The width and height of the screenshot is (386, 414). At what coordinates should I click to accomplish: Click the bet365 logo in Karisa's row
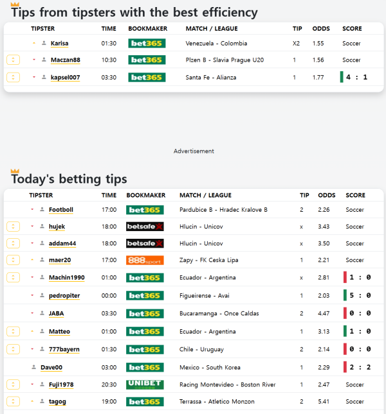147,43
